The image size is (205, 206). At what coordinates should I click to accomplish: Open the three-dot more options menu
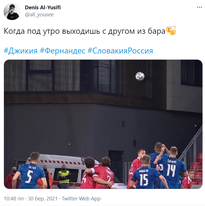pyautogui.click(x=199, y=7)
